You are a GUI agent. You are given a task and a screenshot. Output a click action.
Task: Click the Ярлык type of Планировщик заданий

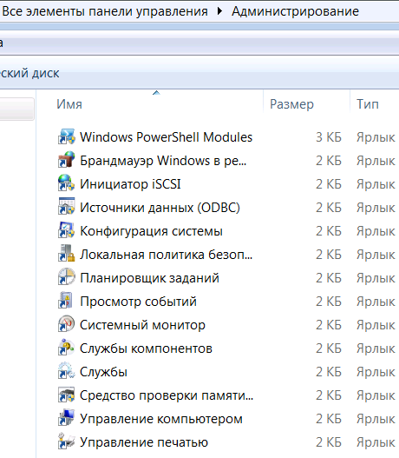tap(376, 278)
